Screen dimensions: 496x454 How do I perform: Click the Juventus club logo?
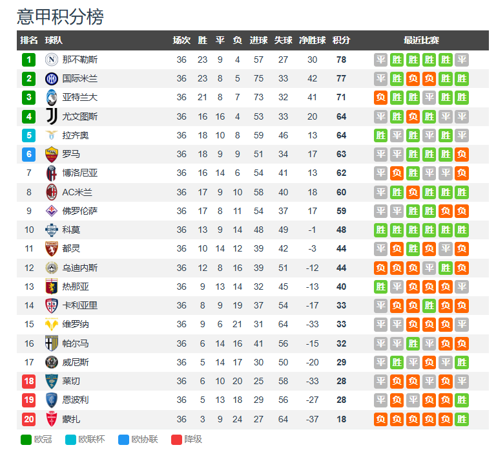tap(52, 116)
